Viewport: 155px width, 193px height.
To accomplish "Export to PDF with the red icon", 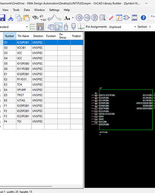I will tap(111, 18).
